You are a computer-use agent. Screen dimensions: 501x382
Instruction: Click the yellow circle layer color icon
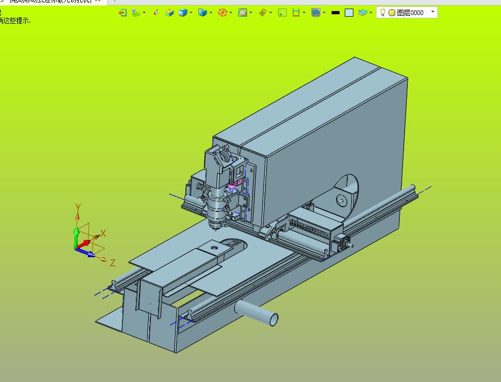click(x=392, y=13)
